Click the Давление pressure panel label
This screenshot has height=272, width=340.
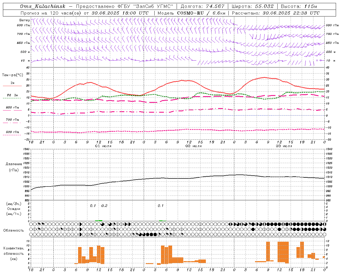click(x=14, y=164)
